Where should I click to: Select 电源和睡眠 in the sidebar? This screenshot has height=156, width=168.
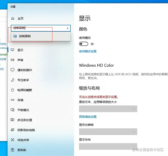[x=25, y=90]
